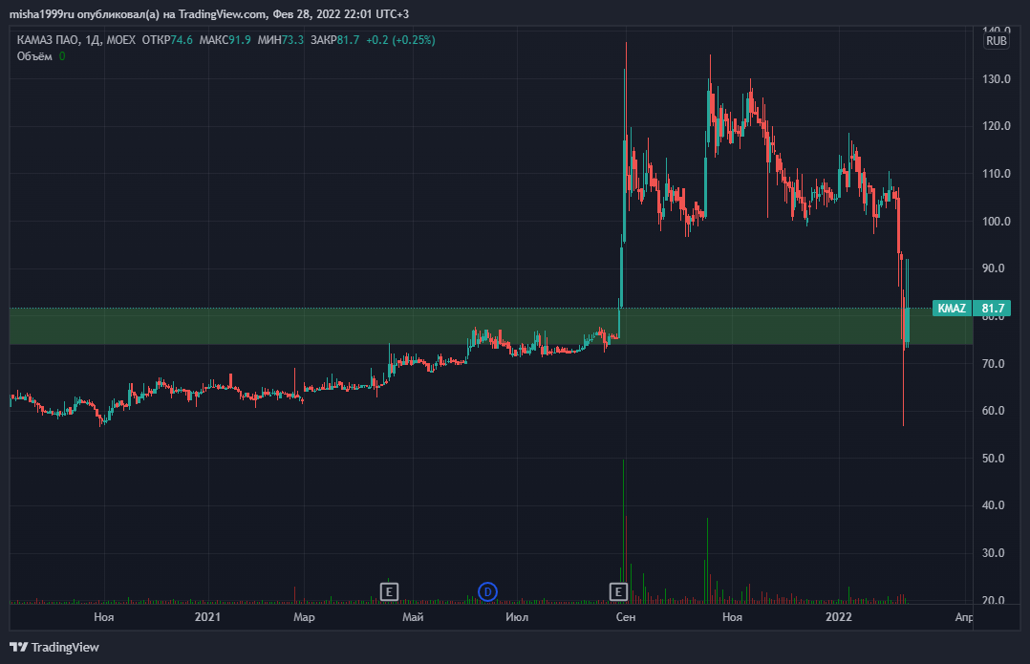Screen dimensions: 1030x664
Task: Click the E earnings marker near September
Action: (618, 591)
